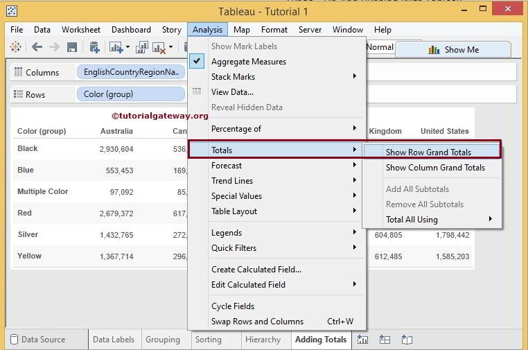Open the Dashboard menu
Image resolution: width=528 pixels, height=350 pixels.
pyautogui.click(x=131, y=30)
